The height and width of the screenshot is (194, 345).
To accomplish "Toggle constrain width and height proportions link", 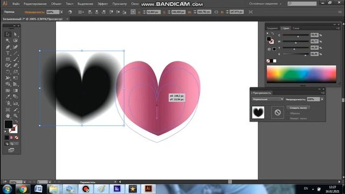I will (x=216, y=12).
